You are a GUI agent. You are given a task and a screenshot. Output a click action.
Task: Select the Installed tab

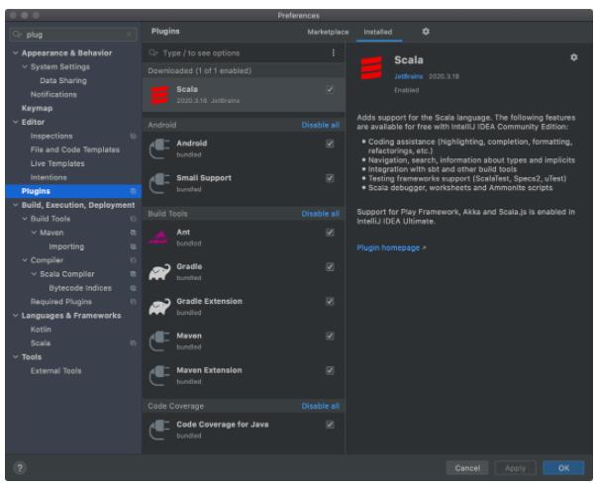[377, 32]
